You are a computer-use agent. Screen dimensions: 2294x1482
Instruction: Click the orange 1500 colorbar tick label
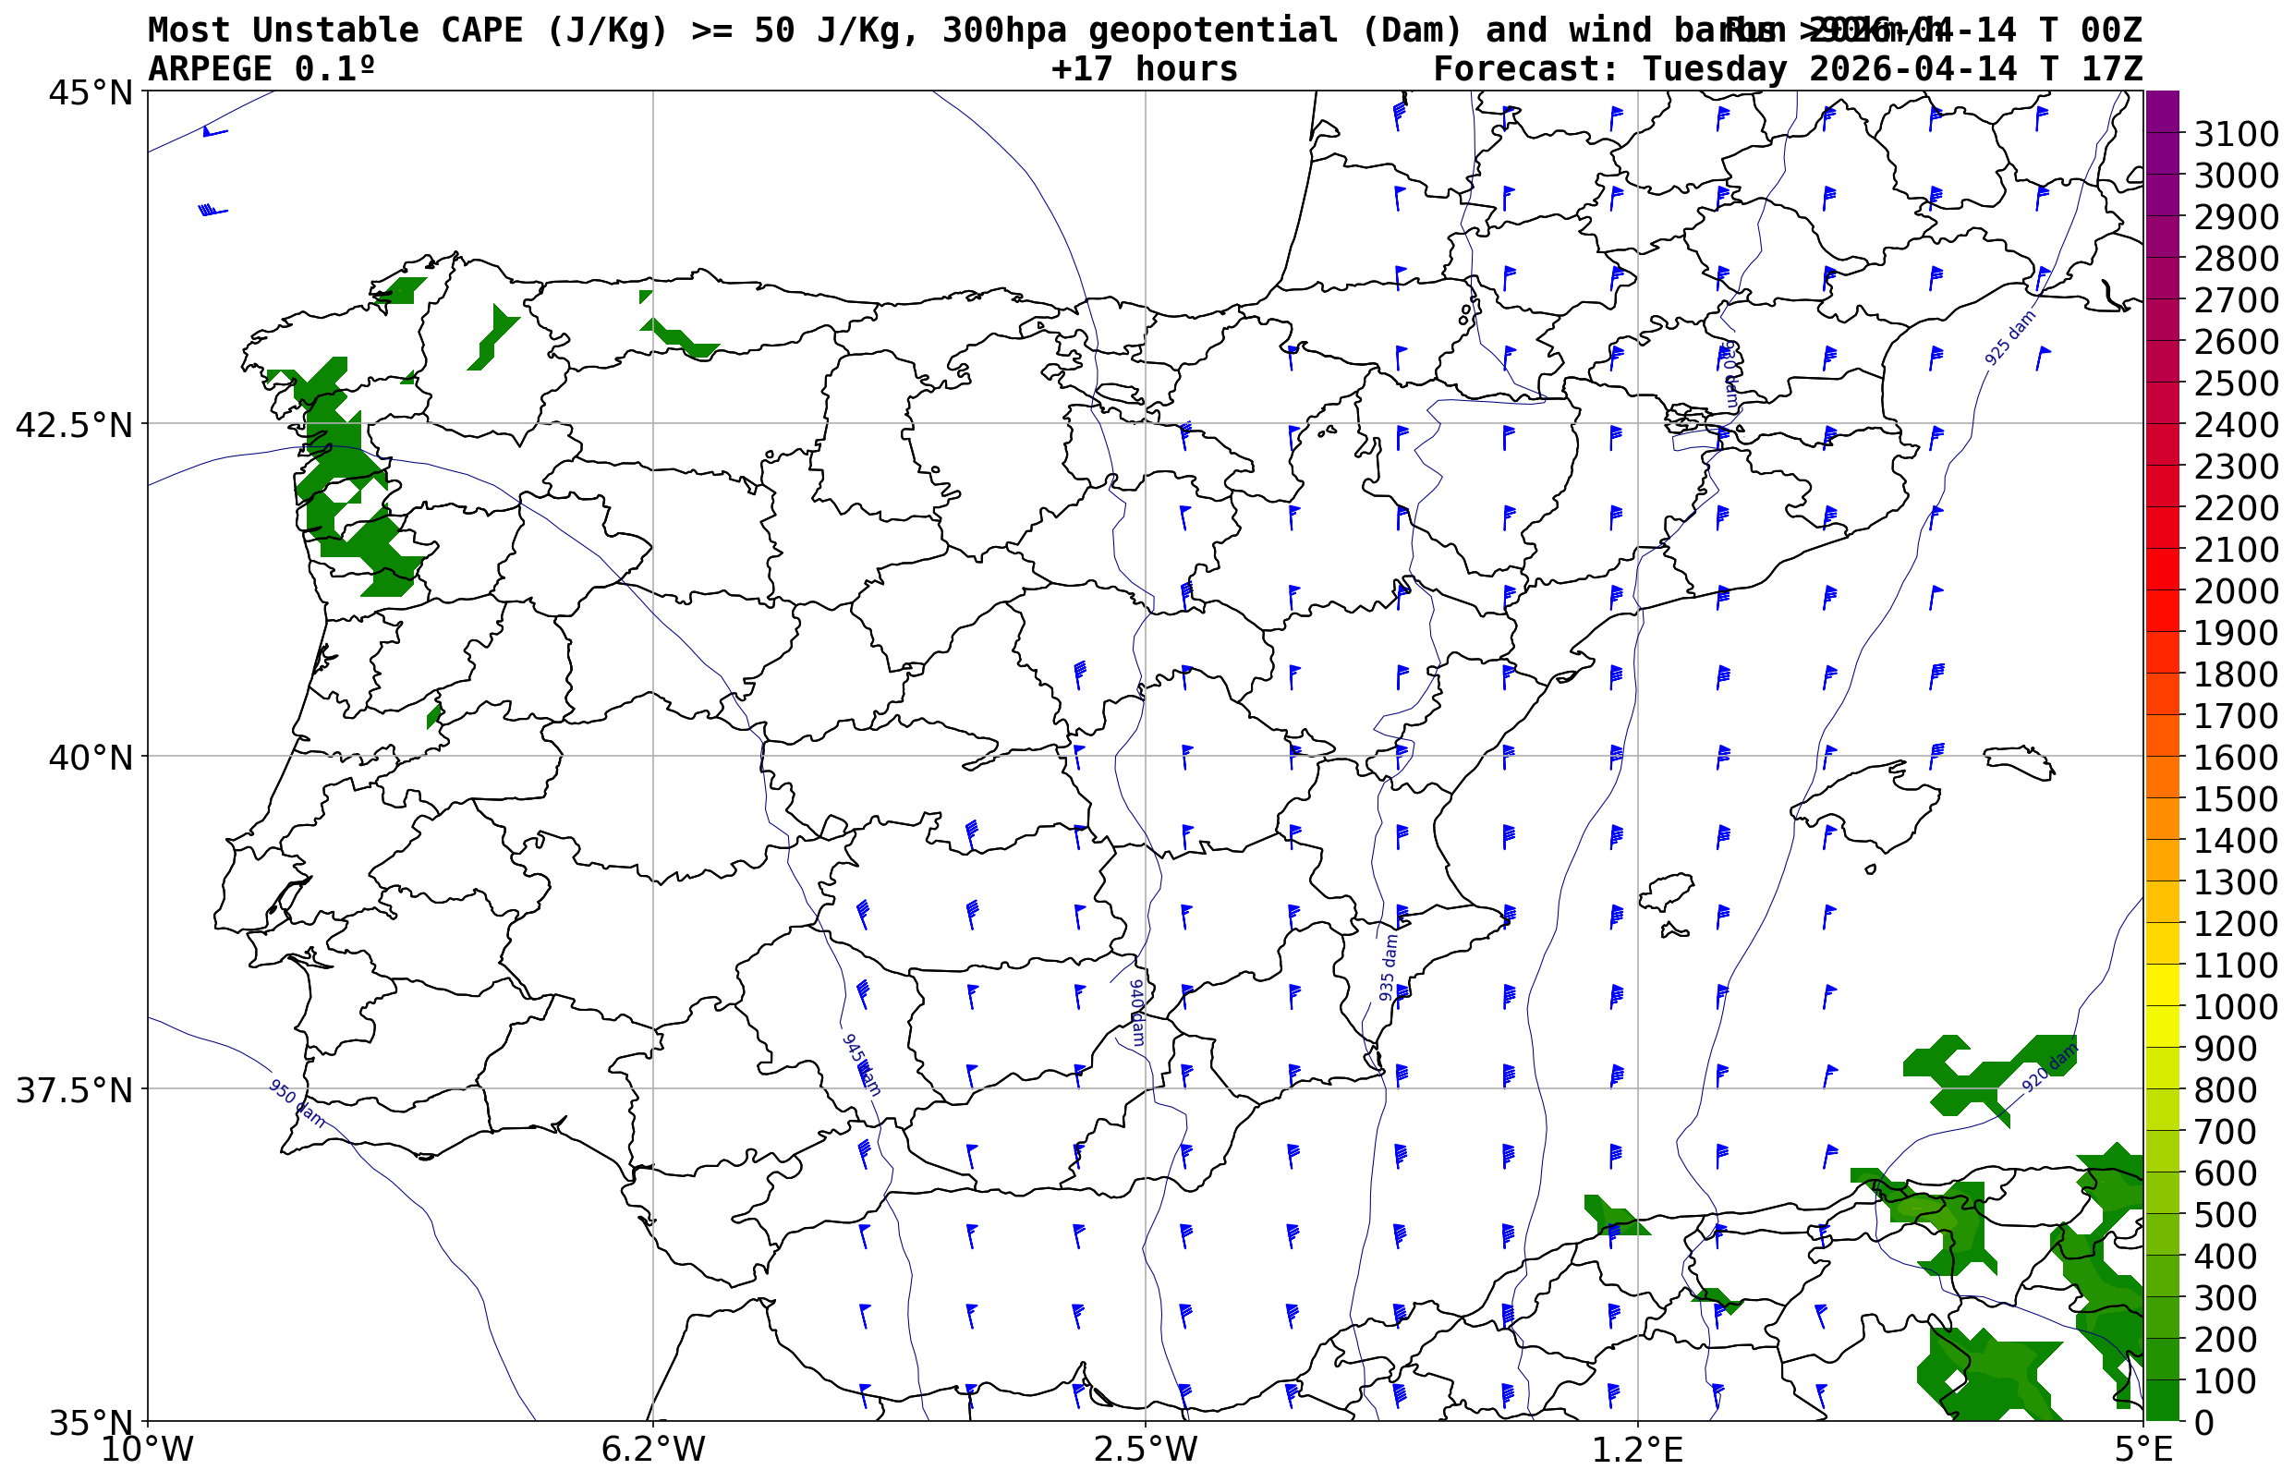tap(2235, 798)
